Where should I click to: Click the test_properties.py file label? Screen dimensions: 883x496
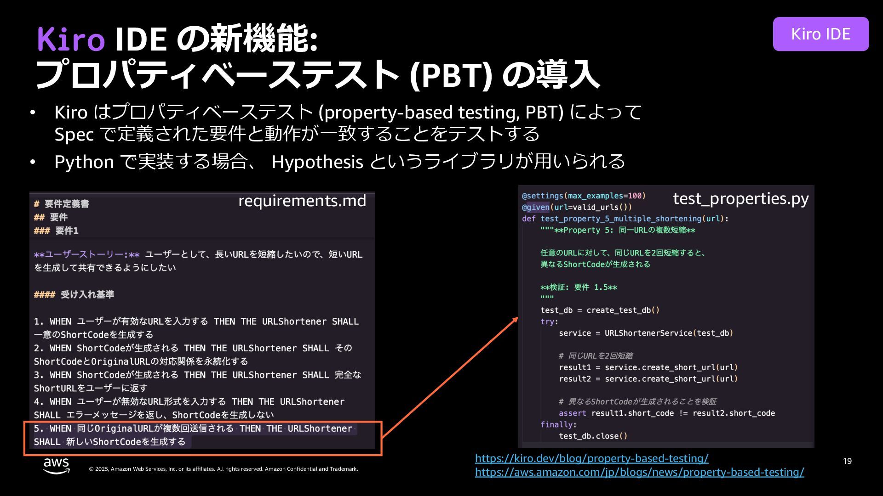coord(740,198)
